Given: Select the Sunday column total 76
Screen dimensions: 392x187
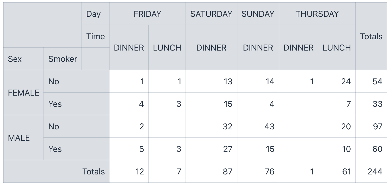Looking at the screenshot, I should click(x=269, y=172).
